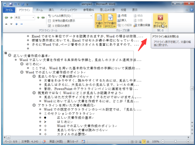Open Undo history dropdown arrow

[19, 4]
